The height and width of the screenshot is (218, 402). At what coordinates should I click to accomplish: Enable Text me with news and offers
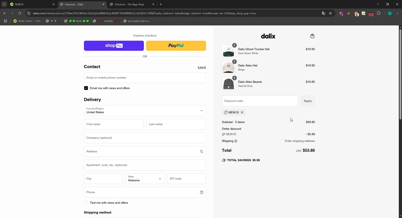[86, 203]
